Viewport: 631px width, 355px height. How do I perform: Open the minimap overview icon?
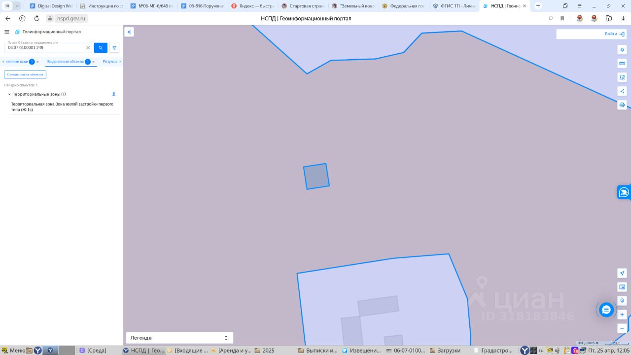pos(622,287)
